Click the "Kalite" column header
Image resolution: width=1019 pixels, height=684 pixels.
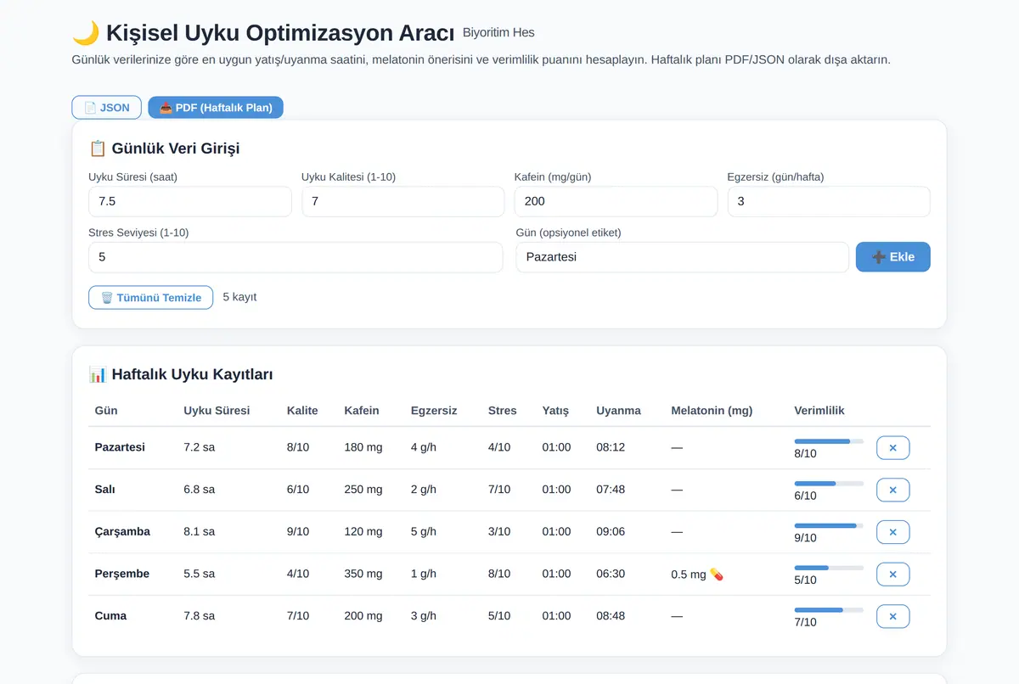coord(302,411)
